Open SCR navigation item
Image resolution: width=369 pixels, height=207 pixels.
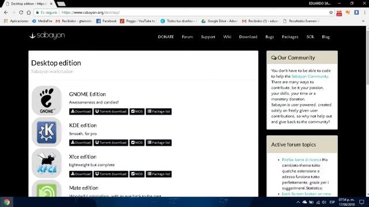(310, 37)
